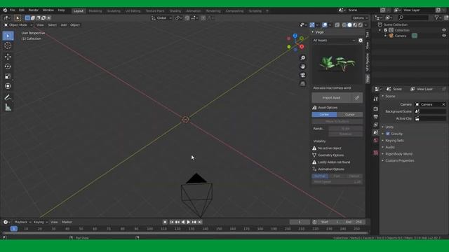The height and width of the screenshot is (252, 449).
Task: Click the pan view hand icon
Action: (x=302, y=66)
